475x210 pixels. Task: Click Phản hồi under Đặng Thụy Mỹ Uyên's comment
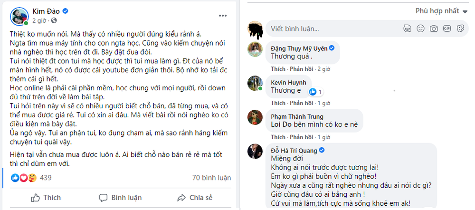pyautogui.click(x=301, y=69)
